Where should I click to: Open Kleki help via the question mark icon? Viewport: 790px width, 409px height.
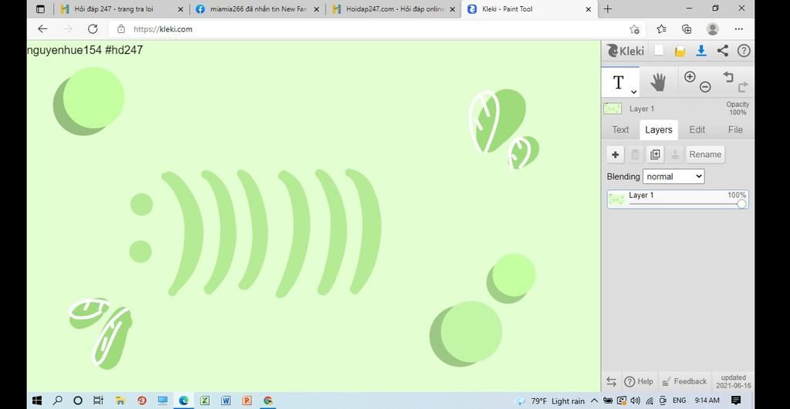coord(744,50)
